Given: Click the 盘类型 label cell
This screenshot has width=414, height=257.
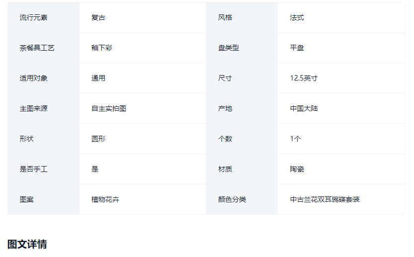Looking at the screenshot, I should click(x=229, y=48).
